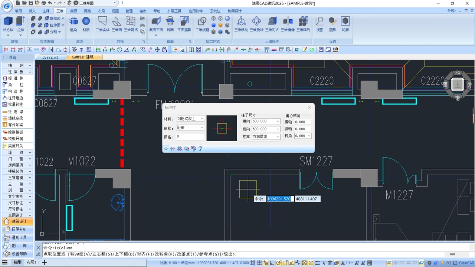This screenshot has height=267, width=475.
Task: Click the 标高 input field
Action: click(x=190, y=136)
